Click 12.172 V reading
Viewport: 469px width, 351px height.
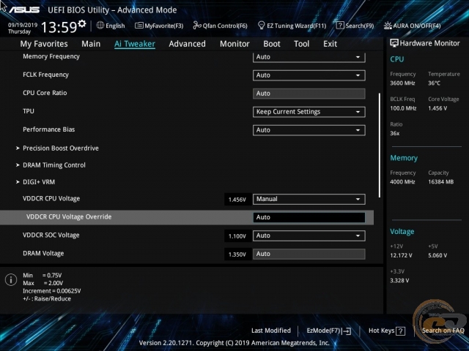(x=401, y=255)
